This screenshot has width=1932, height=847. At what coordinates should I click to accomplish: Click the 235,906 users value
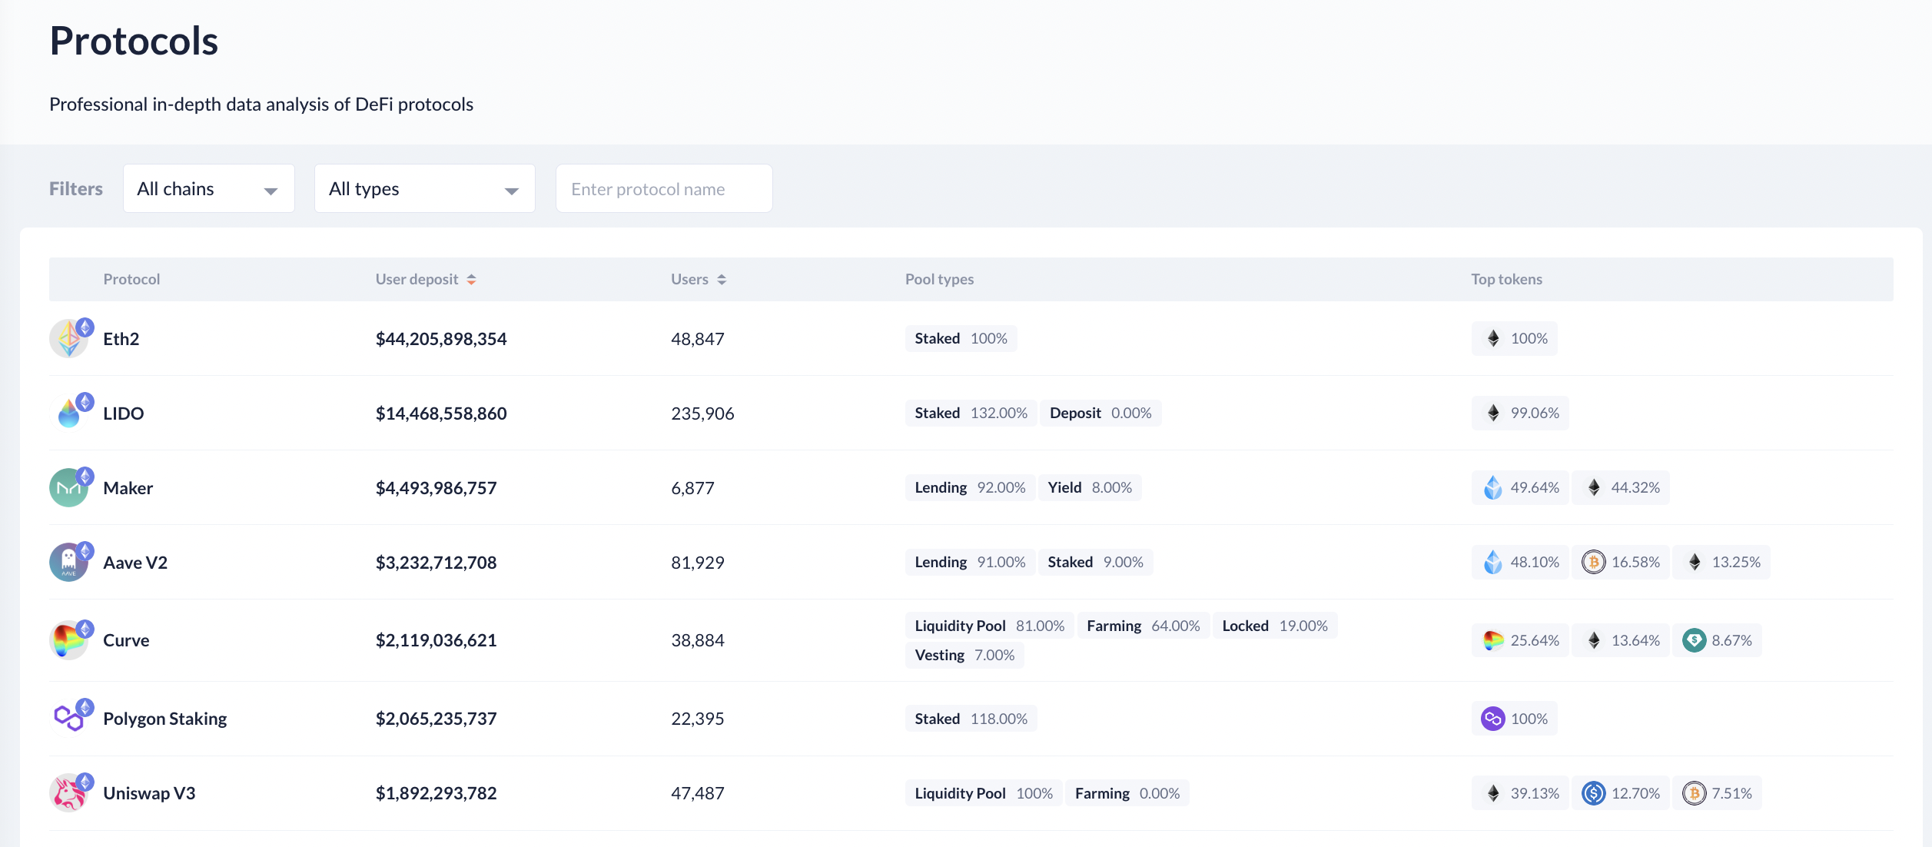[x=702, y=414]
